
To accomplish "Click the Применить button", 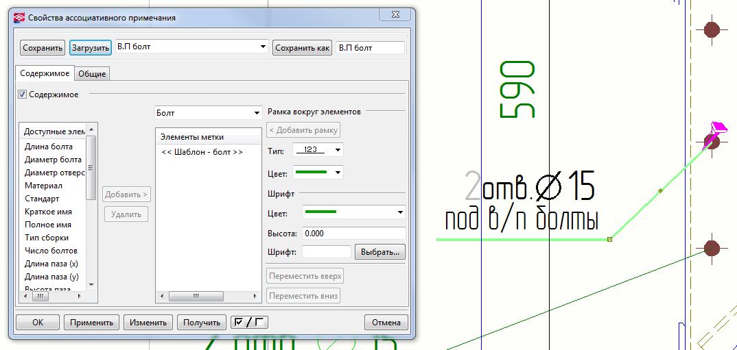I will click(x=92, y=323).
